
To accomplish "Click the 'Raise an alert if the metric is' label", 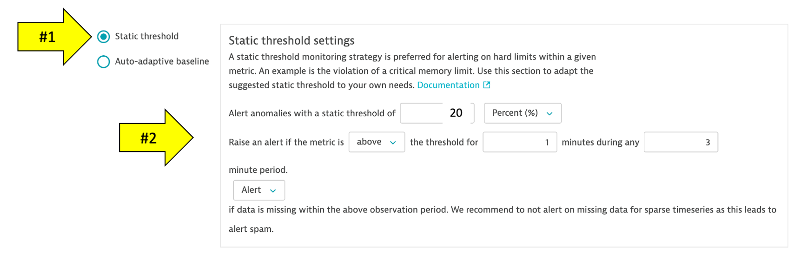I will pyautogui.click(x=286, y=142).
